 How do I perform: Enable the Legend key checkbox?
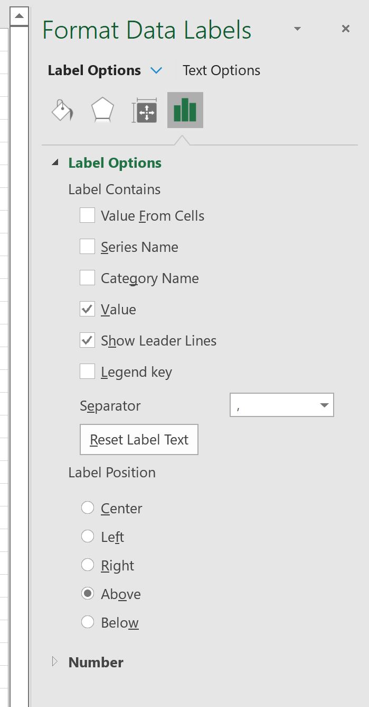pos(87,371)
